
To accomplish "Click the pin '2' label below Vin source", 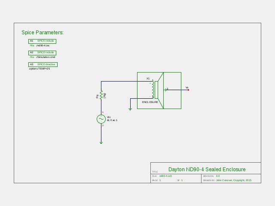I will [x=103, y=125].
